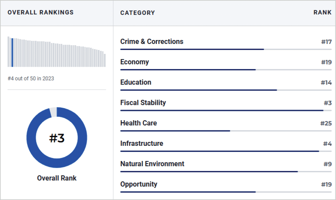
Task: Open the Health Care category
Action: coord(138,123)
